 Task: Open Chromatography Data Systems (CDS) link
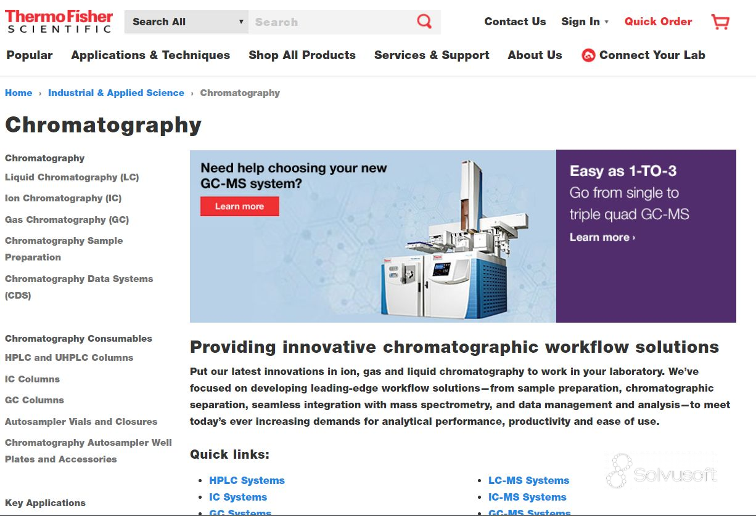point(79,287)
